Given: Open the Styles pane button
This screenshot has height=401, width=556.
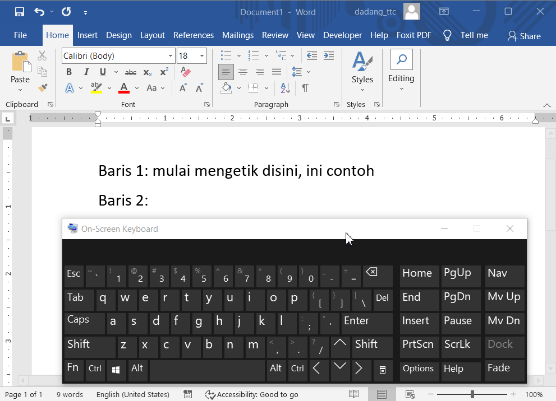Looking at the screenshot, I should pos(362,67).
